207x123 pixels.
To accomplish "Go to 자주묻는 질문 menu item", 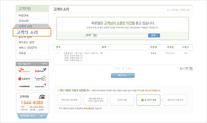I will (x=27, y=42).
